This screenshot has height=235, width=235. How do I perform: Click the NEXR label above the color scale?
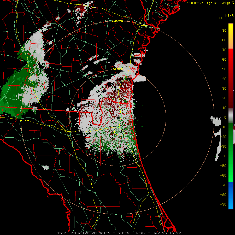pos(230,16)
